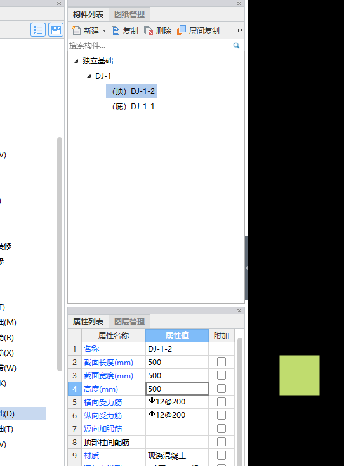Open the 新建 dropdown arrow

104,30
